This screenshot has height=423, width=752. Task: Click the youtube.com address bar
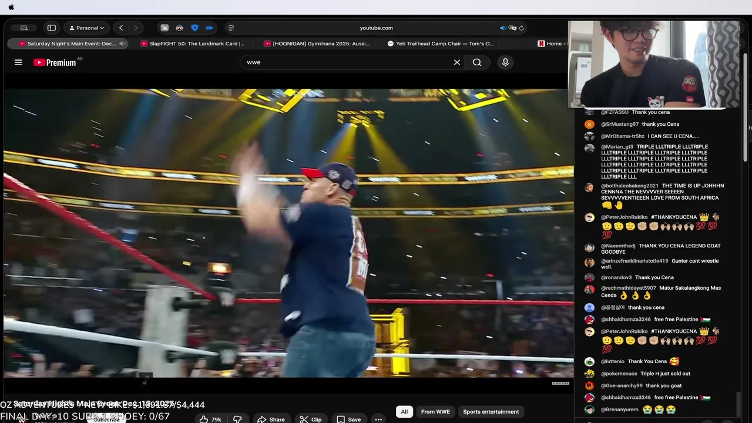point(376,28)
